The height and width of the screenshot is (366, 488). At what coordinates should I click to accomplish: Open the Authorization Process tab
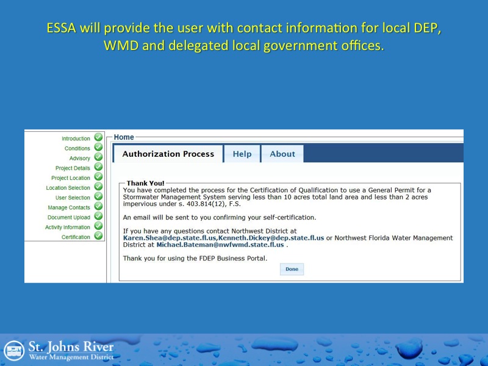tap(168, 154)
